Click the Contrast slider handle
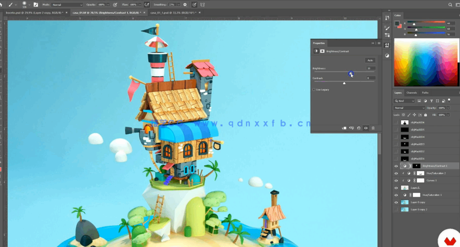Screen dimensions: 460x247 [344, 83]
